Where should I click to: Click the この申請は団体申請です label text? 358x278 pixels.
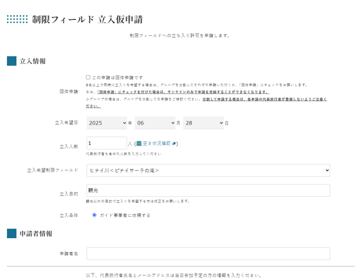coord(117,78)
